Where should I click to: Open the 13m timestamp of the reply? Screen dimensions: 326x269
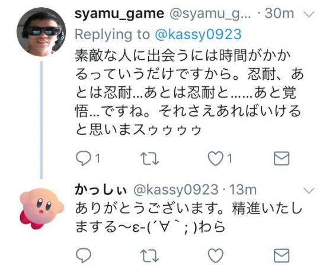pos(242,190)
